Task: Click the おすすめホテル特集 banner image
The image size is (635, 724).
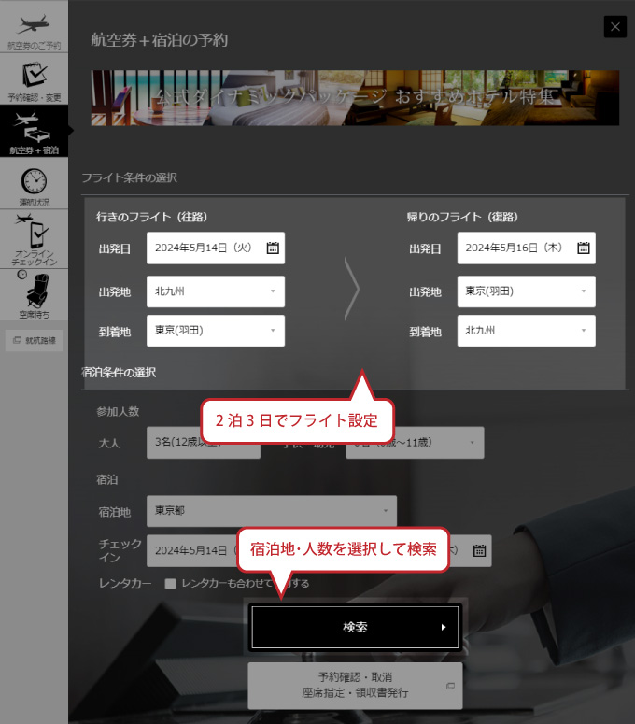Action: pyautogui.click(x=355, y=97)
